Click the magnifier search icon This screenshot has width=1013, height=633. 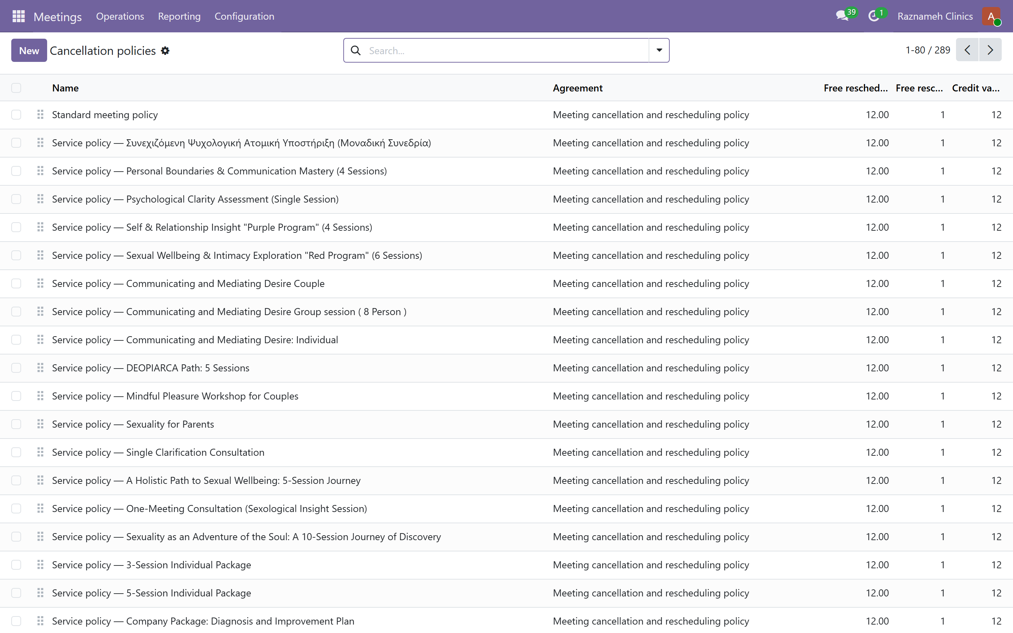[356, 51]
